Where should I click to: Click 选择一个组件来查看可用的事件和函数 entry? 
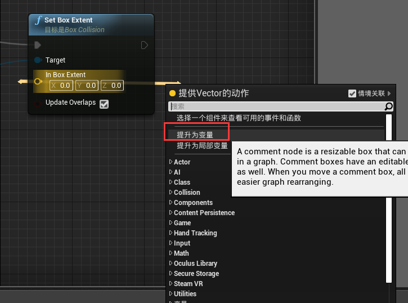point(239,118)
